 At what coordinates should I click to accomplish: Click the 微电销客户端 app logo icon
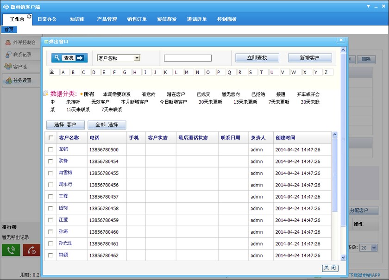[6, 7]
